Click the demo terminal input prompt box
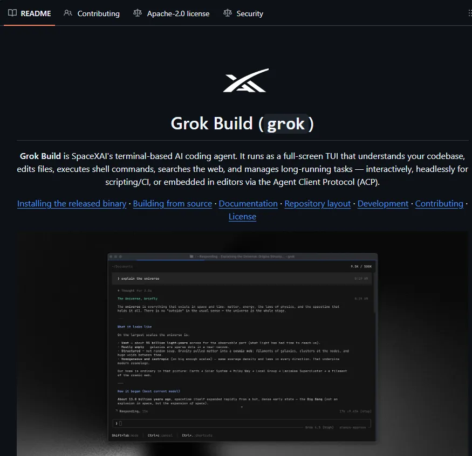Viewport: 472px width, 456px height. [x=242, y=423]
